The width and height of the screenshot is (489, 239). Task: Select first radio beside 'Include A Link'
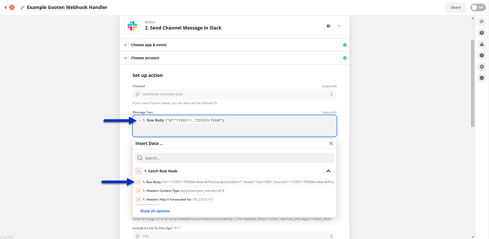(176, 228)
